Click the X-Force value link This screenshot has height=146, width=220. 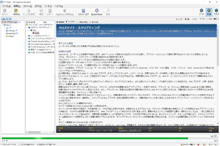[x=210, y=131]
